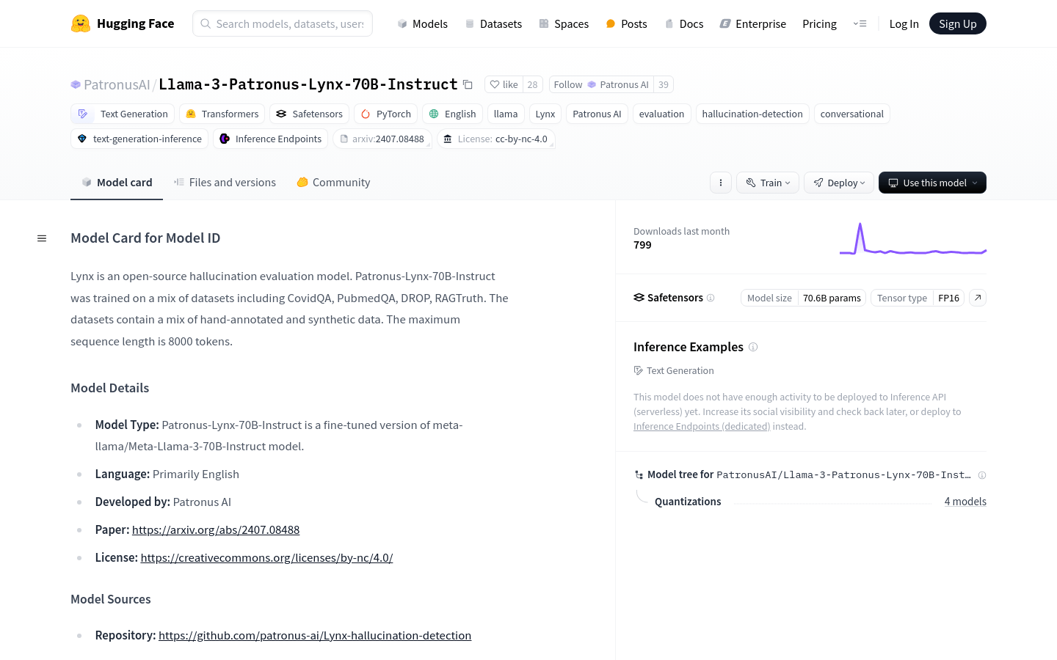
Task: Open table of contents hamburger icon
Action: [42, 238]
